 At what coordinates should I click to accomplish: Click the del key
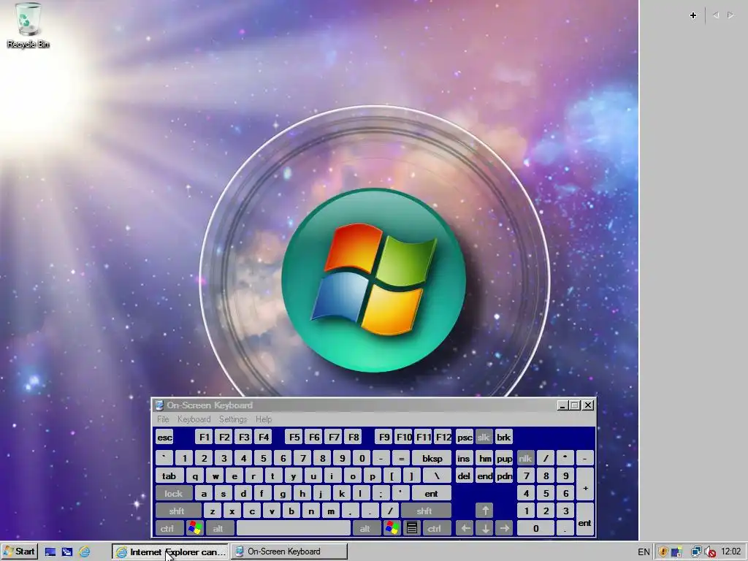click(x=464, y=476)
